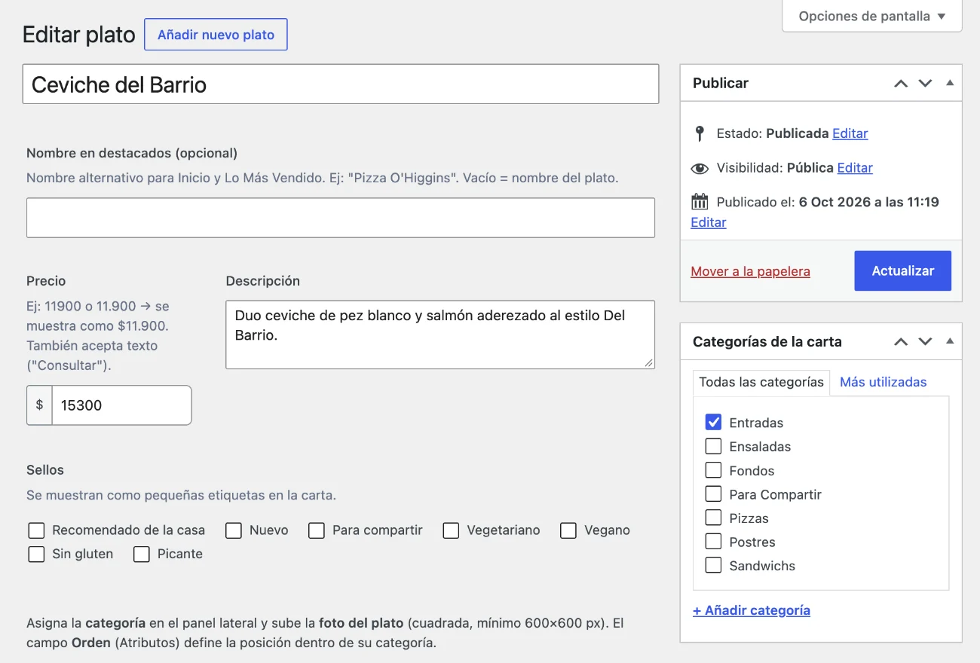Tick the Para compartir seal checkbox
This screenshot has width=980, height=663.
coord(317,530)
